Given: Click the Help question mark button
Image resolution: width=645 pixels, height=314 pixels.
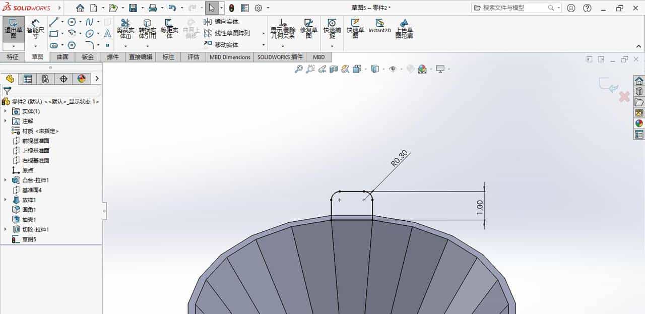Looking at the screenshot, I should [587, 8].
